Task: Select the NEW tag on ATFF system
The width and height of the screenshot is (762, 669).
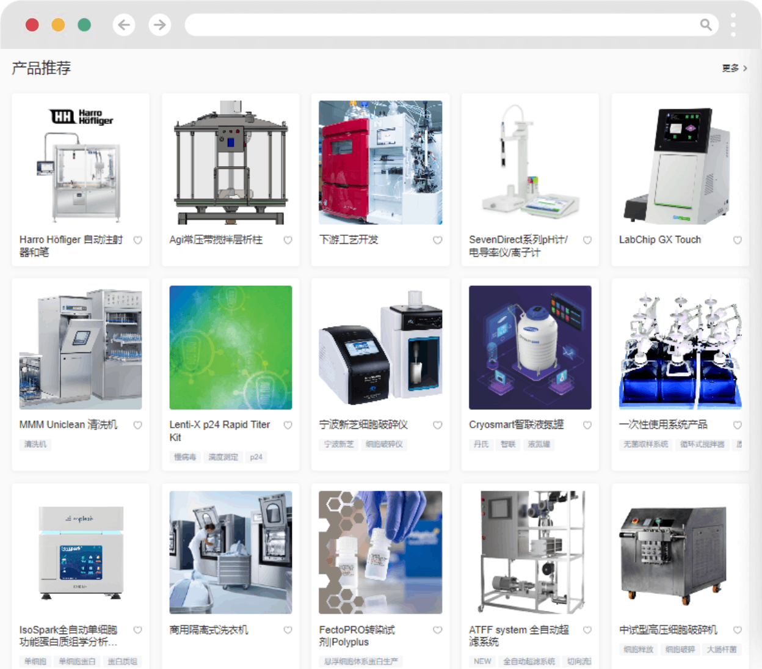Action: point(482,662)
